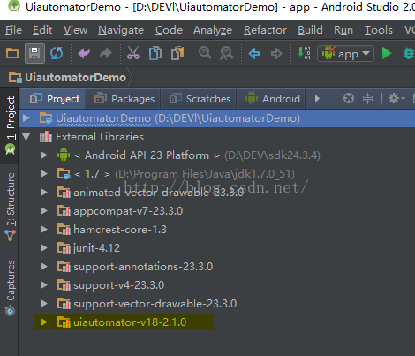This screenshot has height=356, width=415.
Task: Click the Save All toolbar icon
Action: (x=34, y=53)
